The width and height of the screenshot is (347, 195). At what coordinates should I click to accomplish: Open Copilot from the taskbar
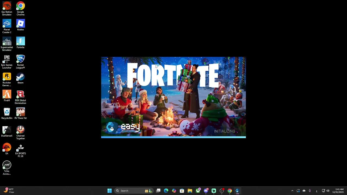point(174,191)
